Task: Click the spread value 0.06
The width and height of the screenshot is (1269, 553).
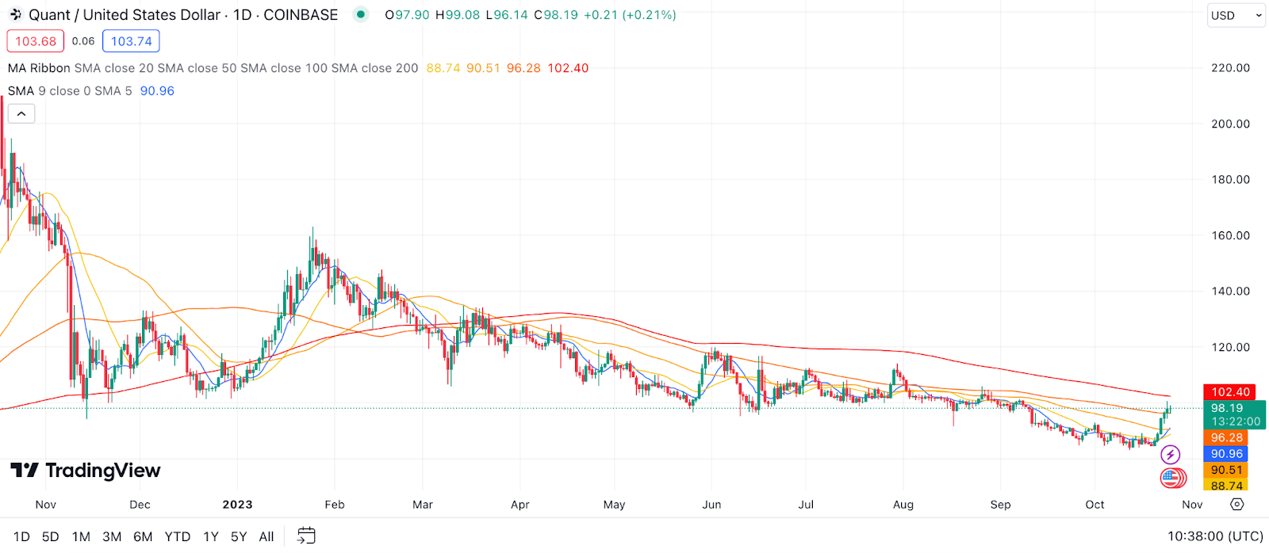Action: click(x=82, y=41)
